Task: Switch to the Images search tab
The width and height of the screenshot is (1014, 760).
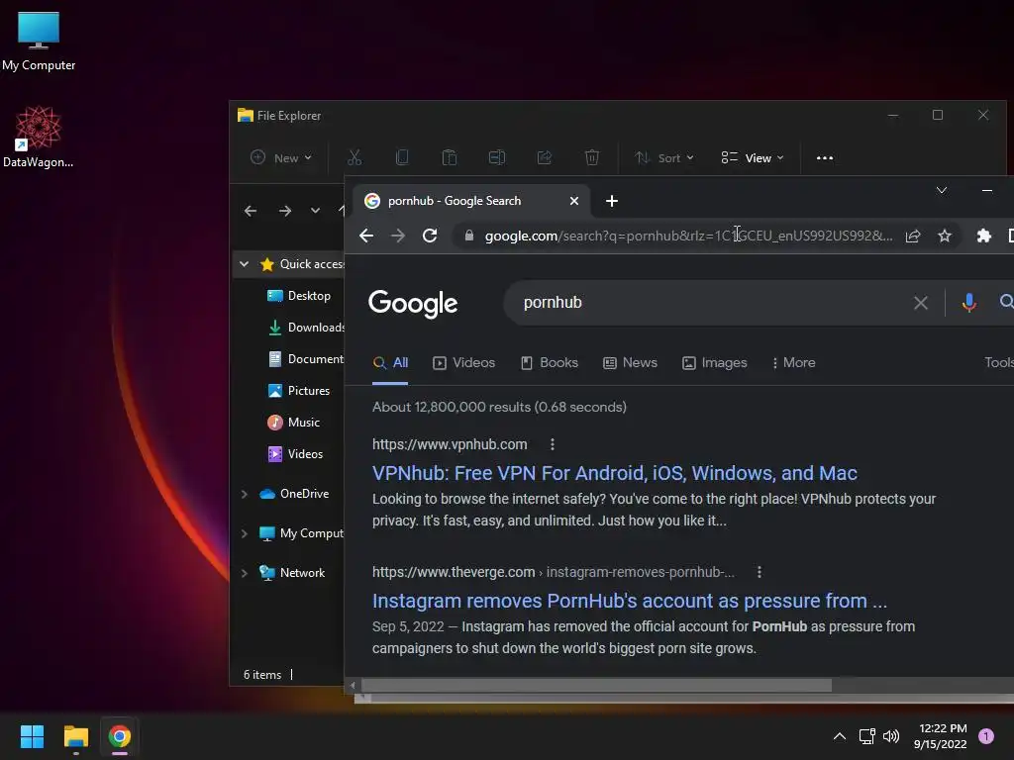Action: click(x=714, y=362)
